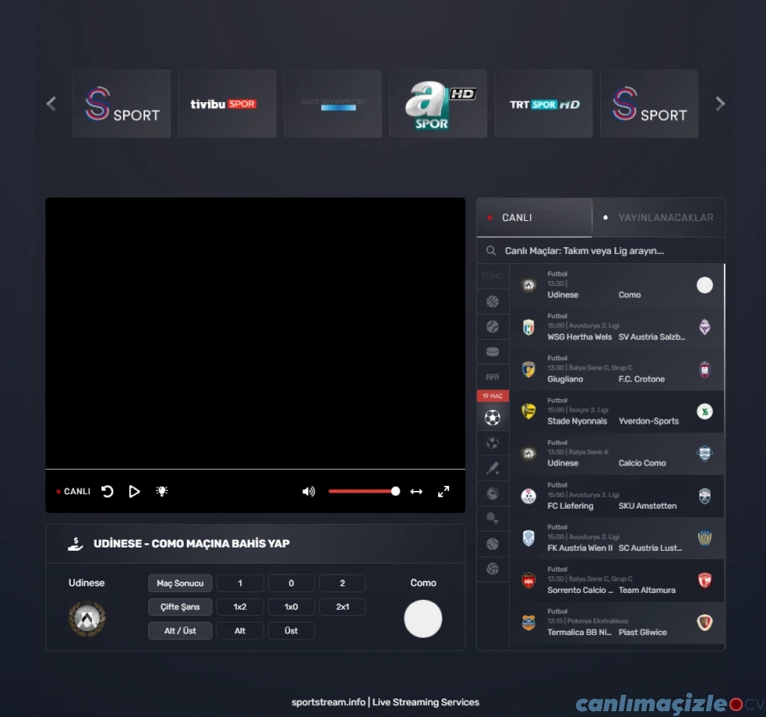Adjust the red volume slider

tap(362, 491)
